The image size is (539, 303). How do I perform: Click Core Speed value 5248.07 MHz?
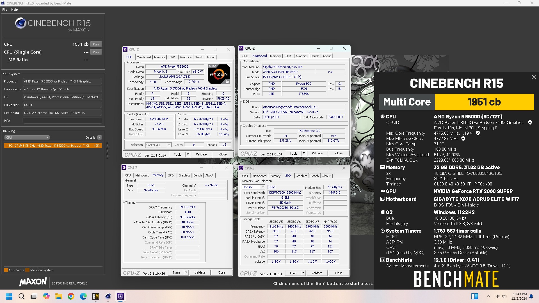tap(159, 119)
